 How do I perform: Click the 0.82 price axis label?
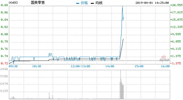click(x=4, y=27)
